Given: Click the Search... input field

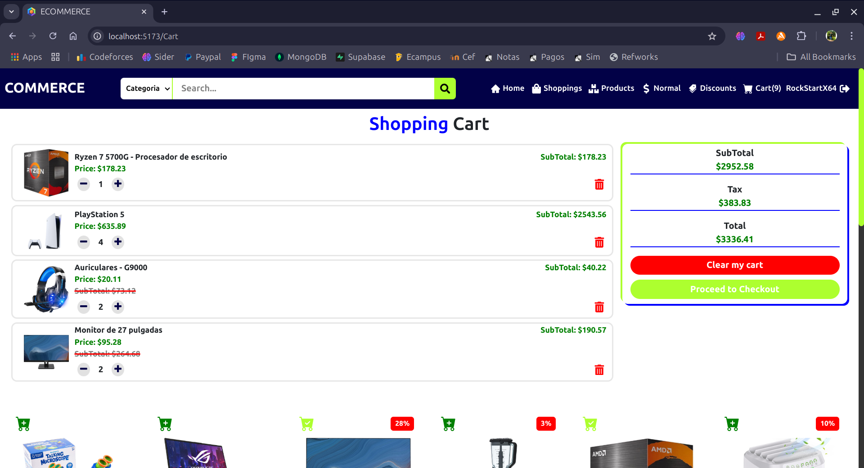Looking at the screenshot, I should [303, 89].
